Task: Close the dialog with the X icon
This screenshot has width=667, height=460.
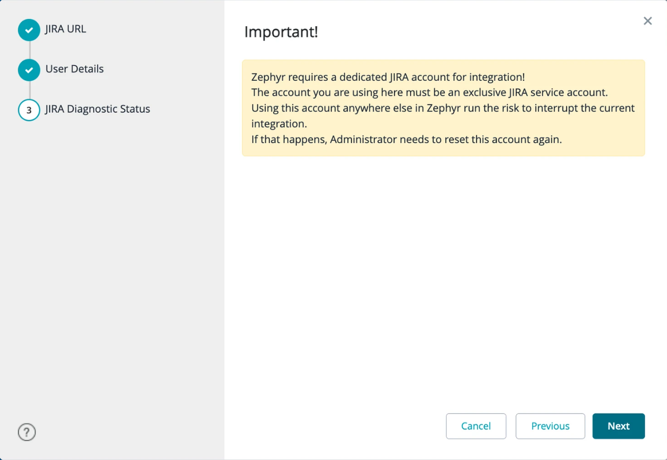Action: click(x=647, y=21)
